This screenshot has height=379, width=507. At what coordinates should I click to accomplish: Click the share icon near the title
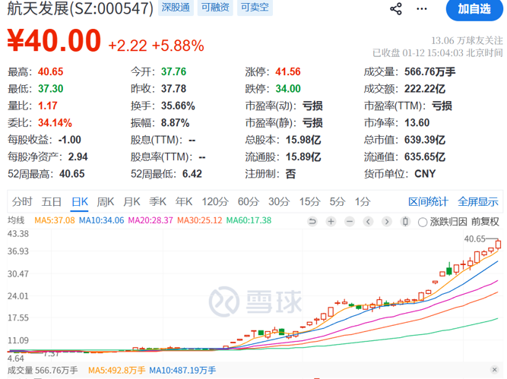click(396, 9)
